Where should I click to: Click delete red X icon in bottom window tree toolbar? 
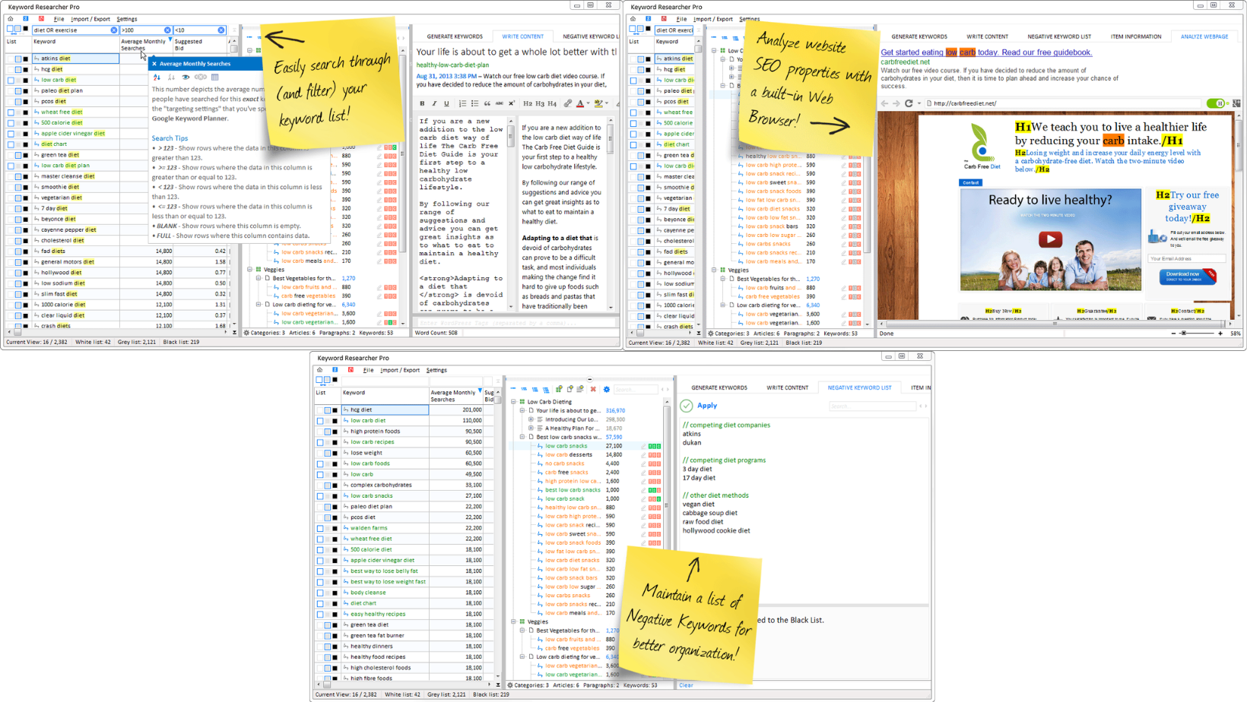point(593,389)
